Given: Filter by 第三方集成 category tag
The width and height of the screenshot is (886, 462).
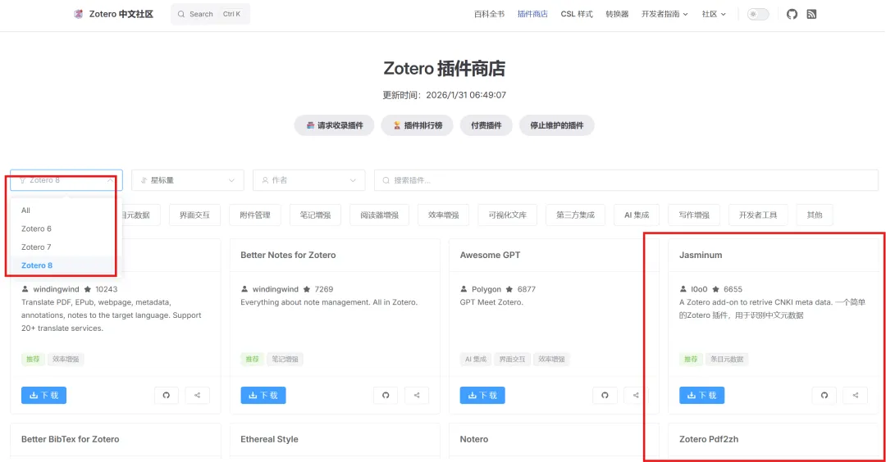Looking at the screenshot, I should [575, 215].
